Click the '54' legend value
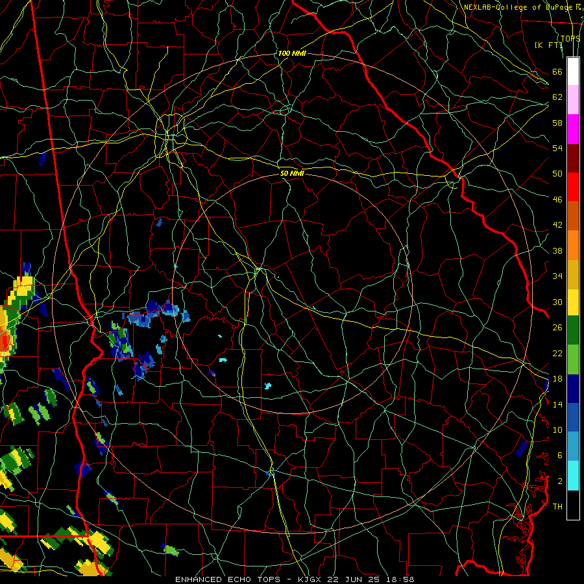This screenshot has width=584, height=584. pos(557,148)
